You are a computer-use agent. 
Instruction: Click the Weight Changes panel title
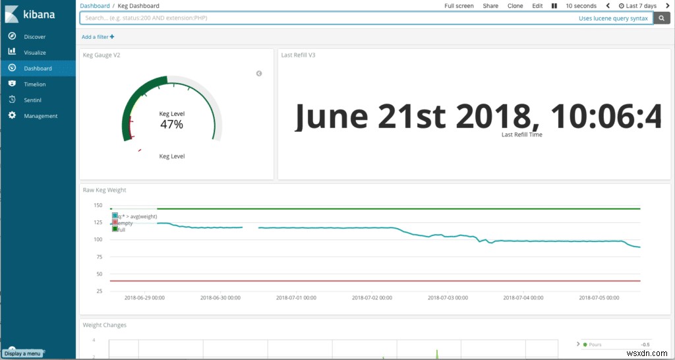105,325
